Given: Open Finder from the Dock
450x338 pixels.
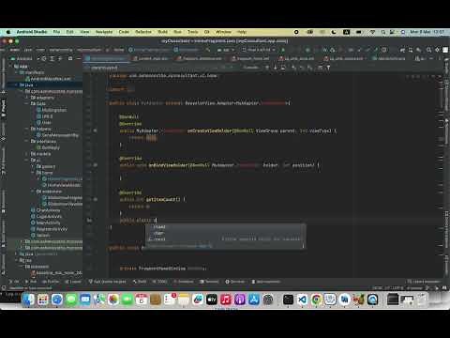Looking at the screenshot, I should point(28,300).
